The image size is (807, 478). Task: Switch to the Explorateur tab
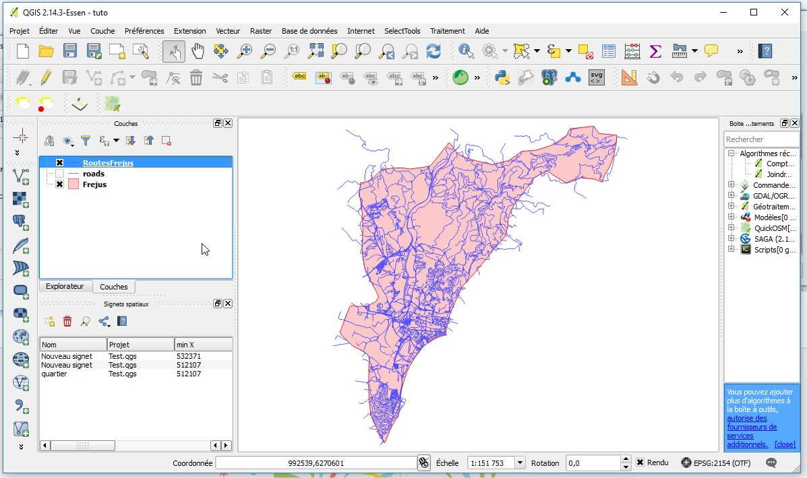coord(65,286)
